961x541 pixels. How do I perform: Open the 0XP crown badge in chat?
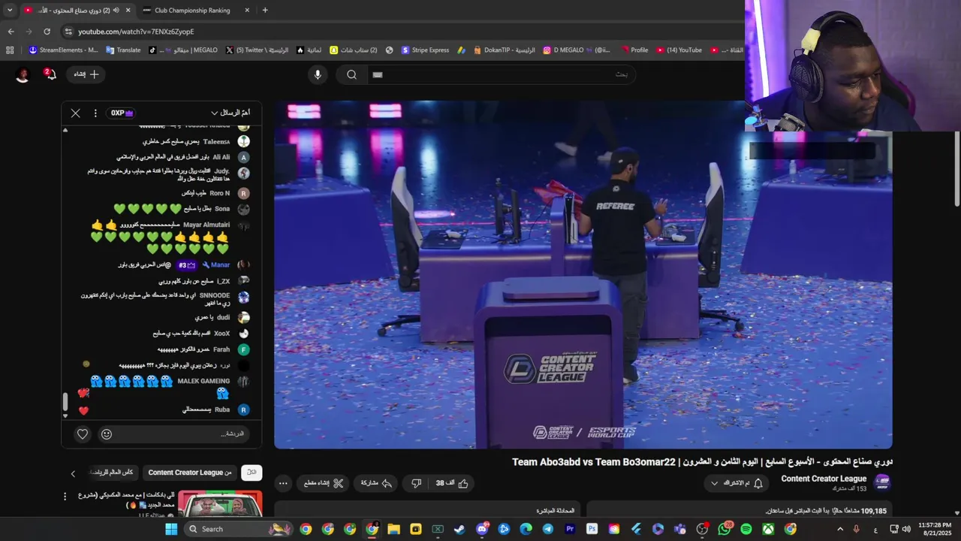point(122,113)
